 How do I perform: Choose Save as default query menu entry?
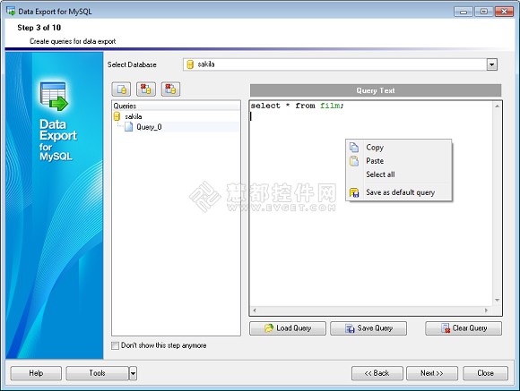click(399, 192)
